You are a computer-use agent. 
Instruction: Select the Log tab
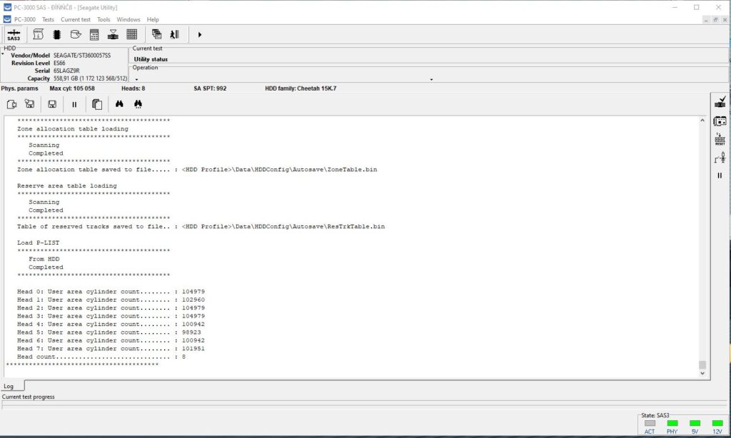coord(9,386)
